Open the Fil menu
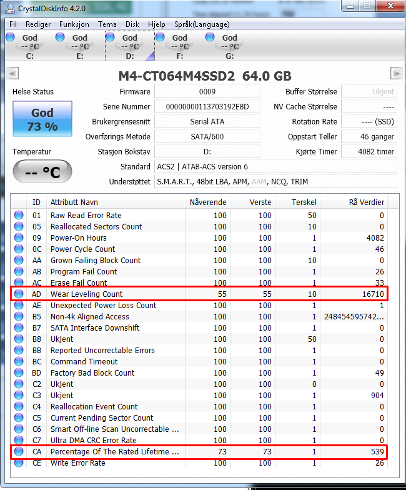The height and width of the screenshot is (490, 406). click(x=13, y=24)
